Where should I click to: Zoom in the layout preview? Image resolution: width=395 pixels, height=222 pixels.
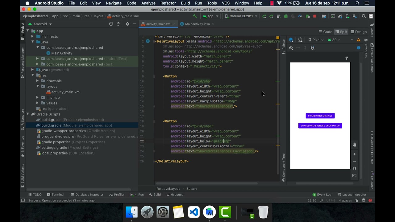pyautogui.click(x=354, y=154)
